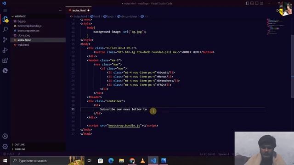Click the FAQ list item code line
This screenshot has width=294, height=165.
tap(139, 85)
